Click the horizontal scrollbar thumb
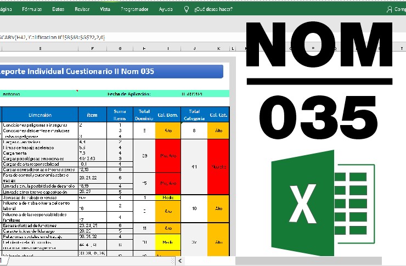This screenshot has height=266, width=406. pos(308,261)
